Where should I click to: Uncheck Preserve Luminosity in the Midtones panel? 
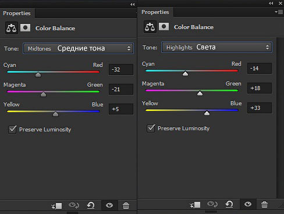coord(12,129)
